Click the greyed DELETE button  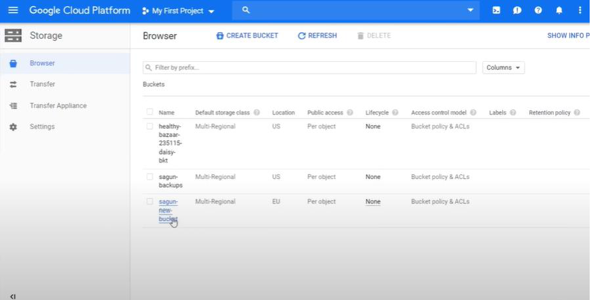374,36
